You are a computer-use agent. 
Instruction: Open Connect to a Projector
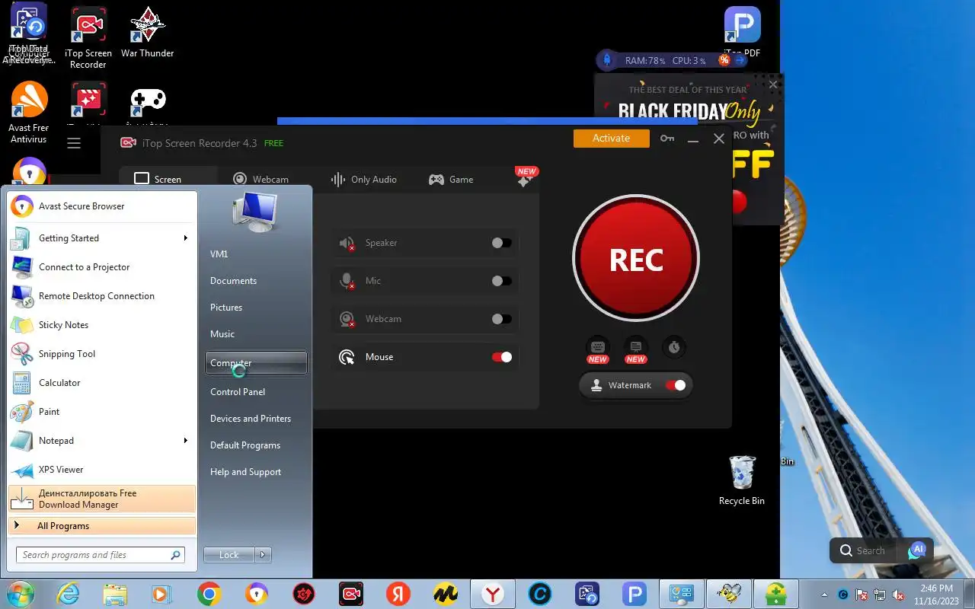point(103,267)
